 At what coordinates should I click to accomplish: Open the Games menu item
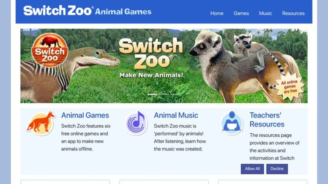pyautogui.click(x=241, y=13)
